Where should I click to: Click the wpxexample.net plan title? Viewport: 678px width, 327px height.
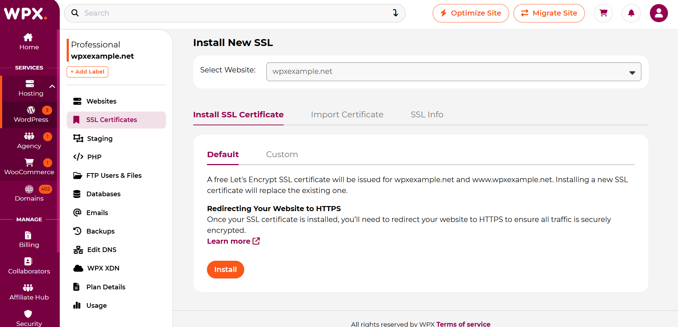[102, 56]
